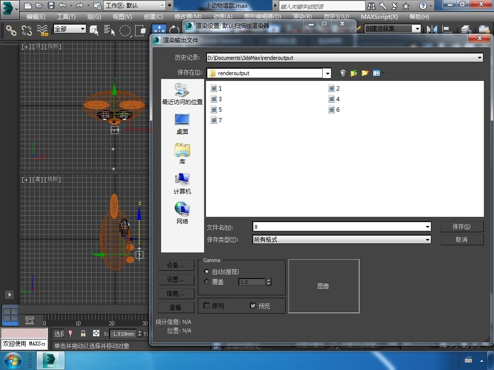Select the 自动(推荐) gamma radio button

click(x=206, y=272)
